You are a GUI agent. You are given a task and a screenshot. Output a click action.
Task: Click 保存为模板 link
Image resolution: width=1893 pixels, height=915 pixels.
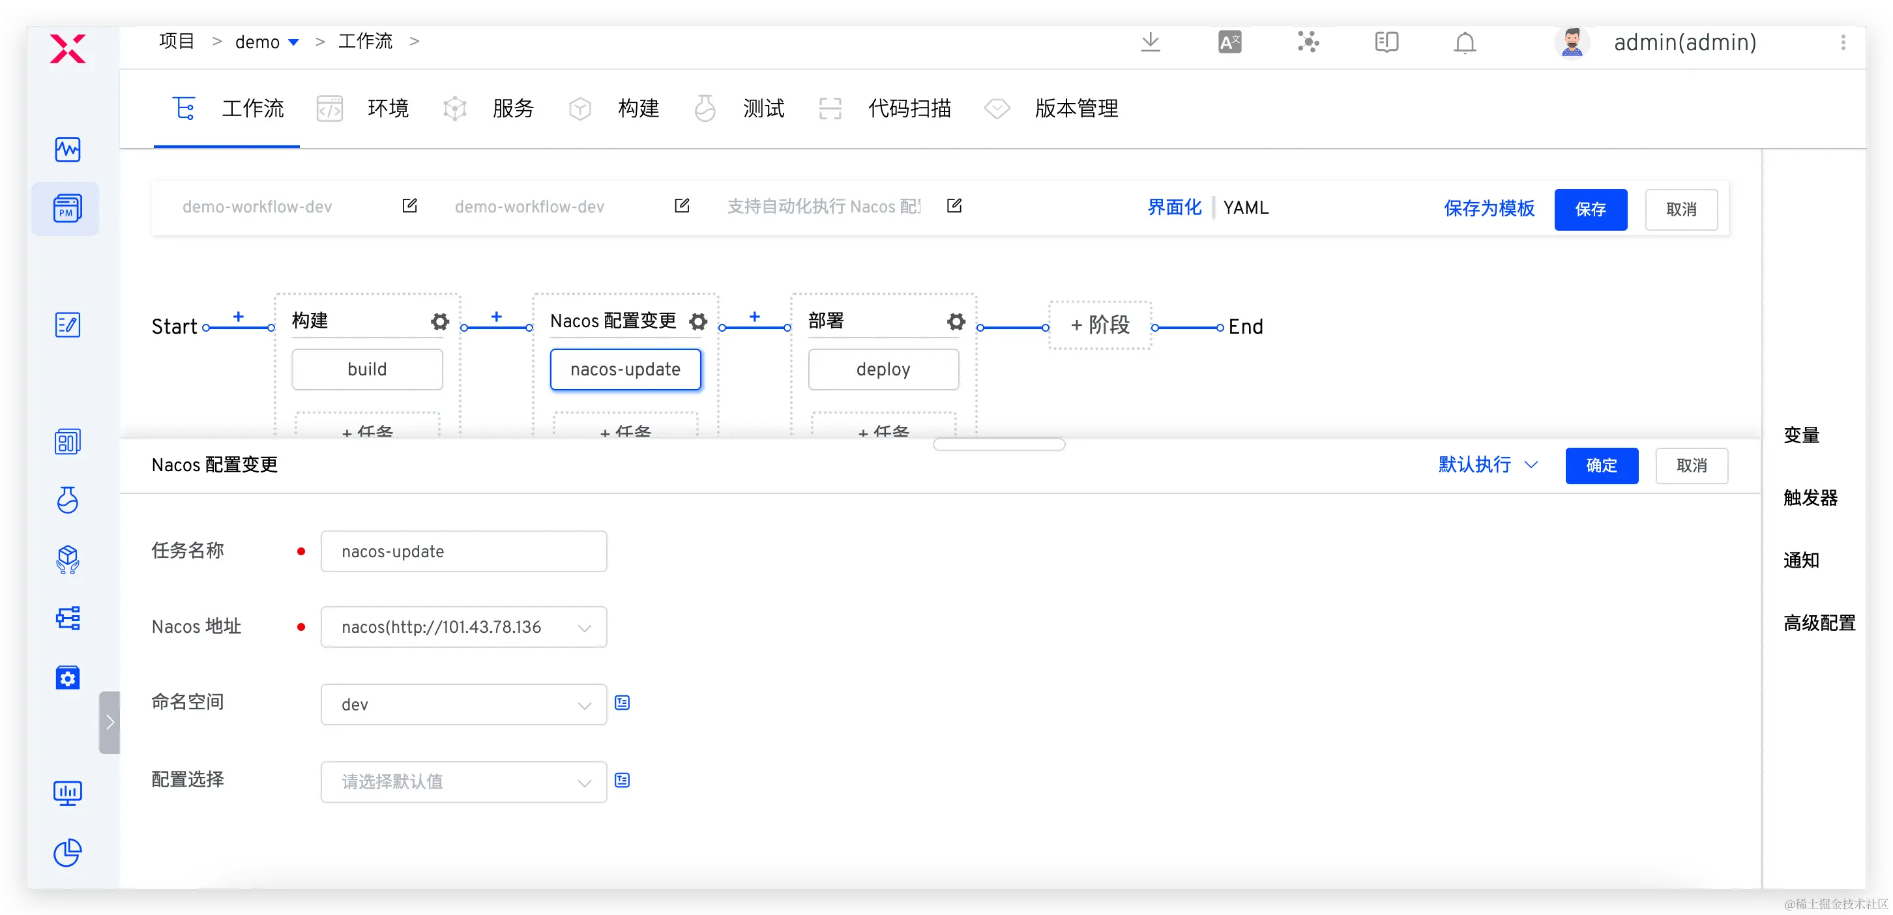[x=1489, y=209]
